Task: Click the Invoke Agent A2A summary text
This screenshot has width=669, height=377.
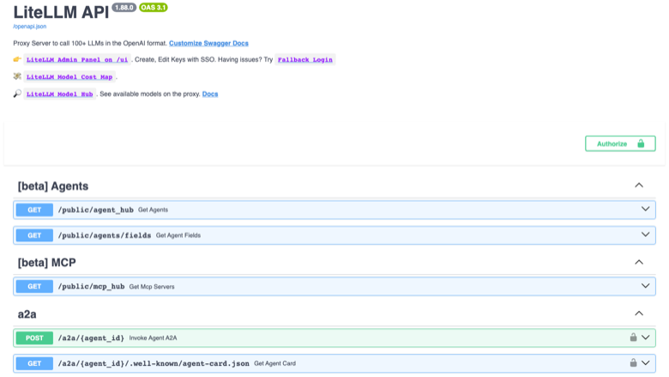Action: pos(154,337)
